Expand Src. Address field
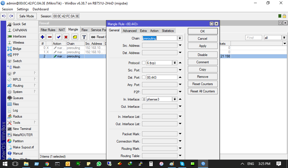Viewport: 288px width, 168px height. (180, 45)
